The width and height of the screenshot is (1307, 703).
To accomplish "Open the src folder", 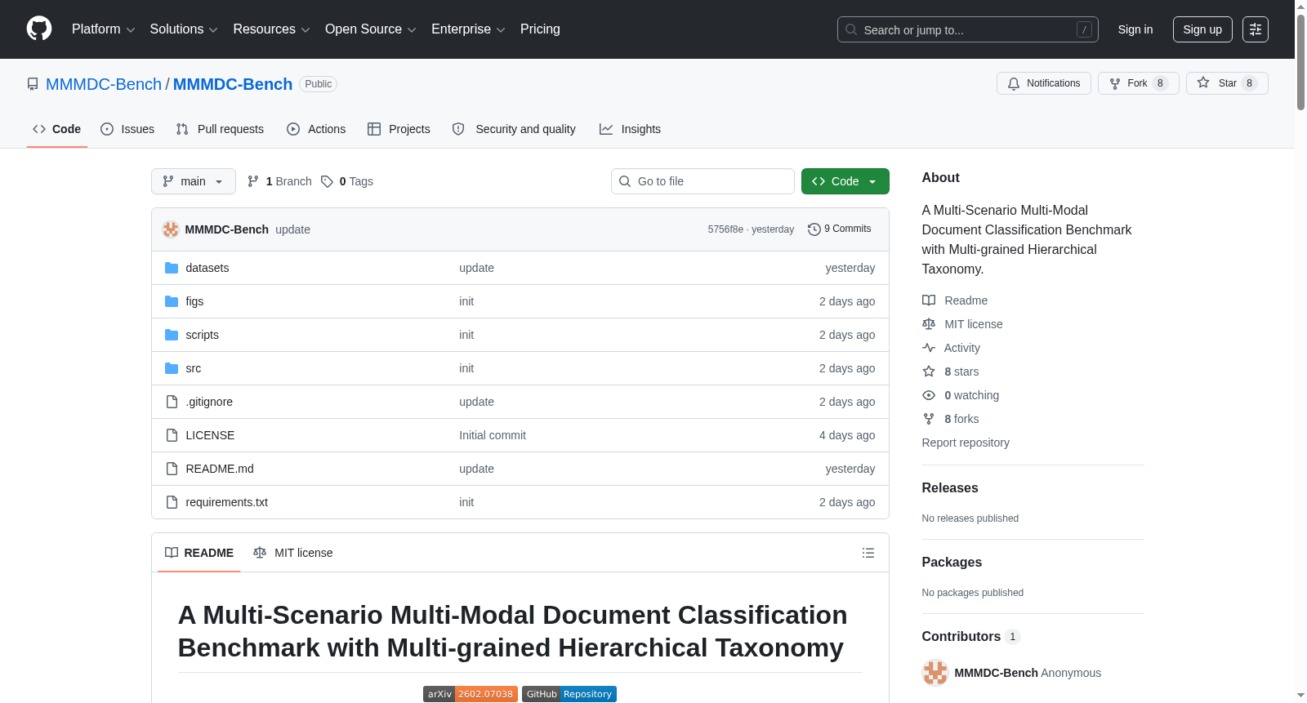I will [193, 368].
